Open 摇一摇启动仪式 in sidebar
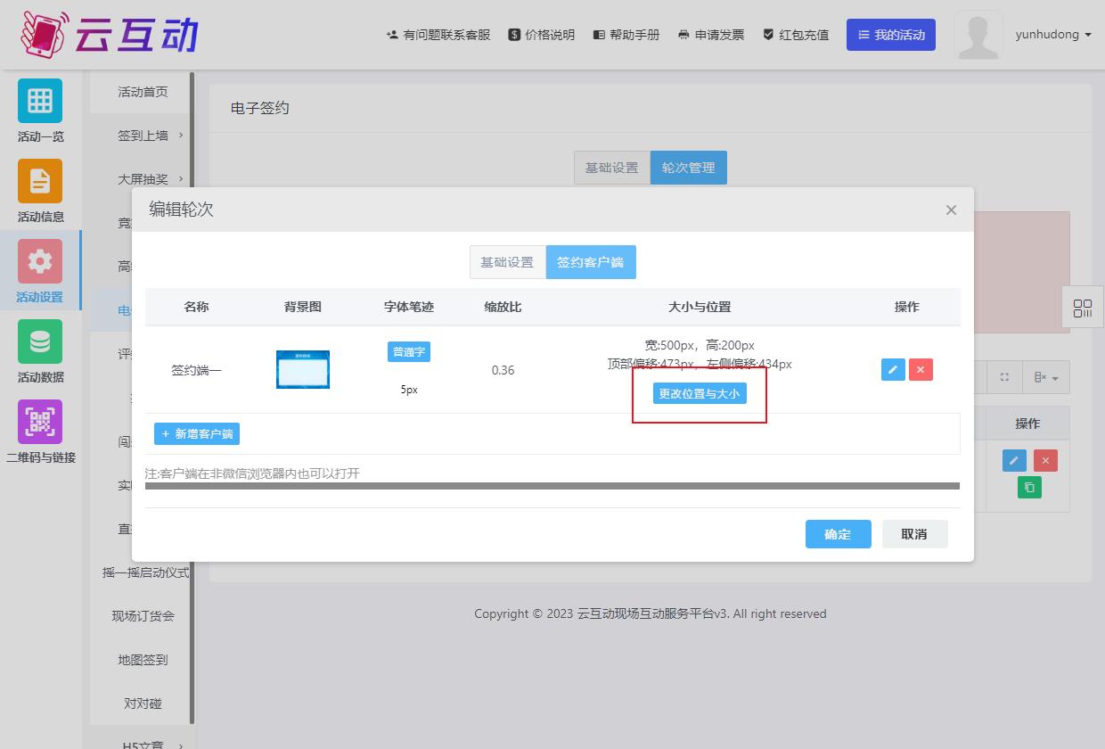Screen dimensions: 1105x749 [145, 572]
